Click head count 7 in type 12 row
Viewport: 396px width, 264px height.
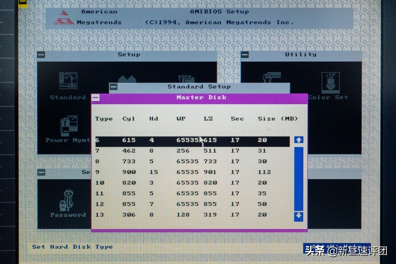pyautogui.click(x=151, y=204)
